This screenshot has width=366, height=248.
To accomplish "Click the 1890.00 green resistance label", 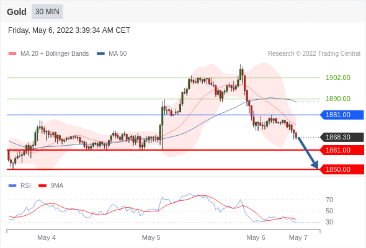I will [x=338, y=99].
